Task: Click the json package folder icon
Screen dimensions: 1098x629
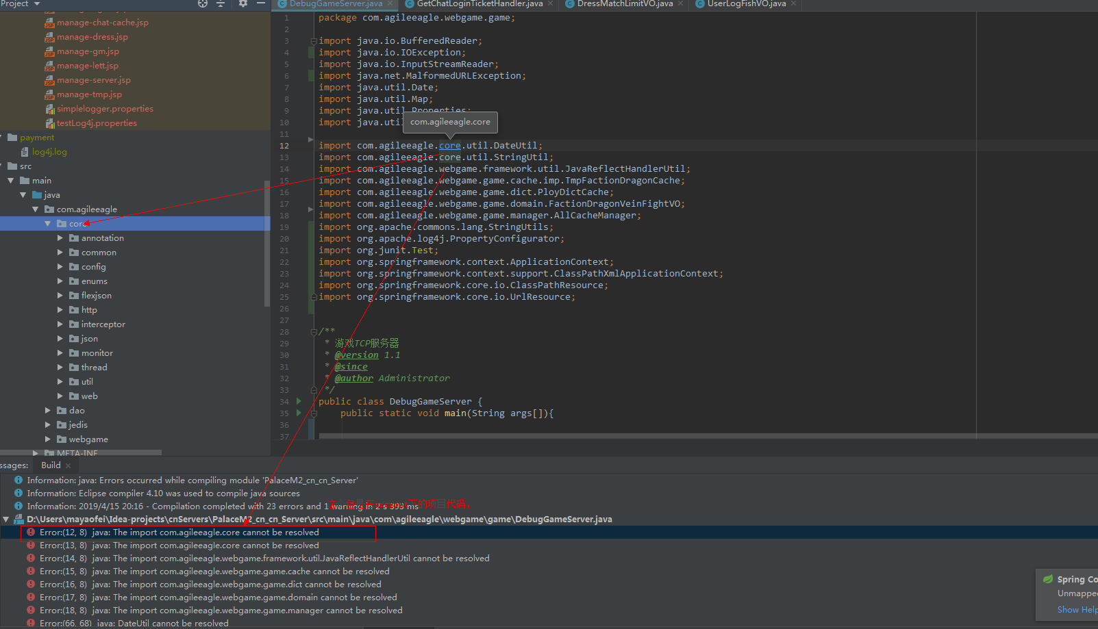Action: point(74,339)
